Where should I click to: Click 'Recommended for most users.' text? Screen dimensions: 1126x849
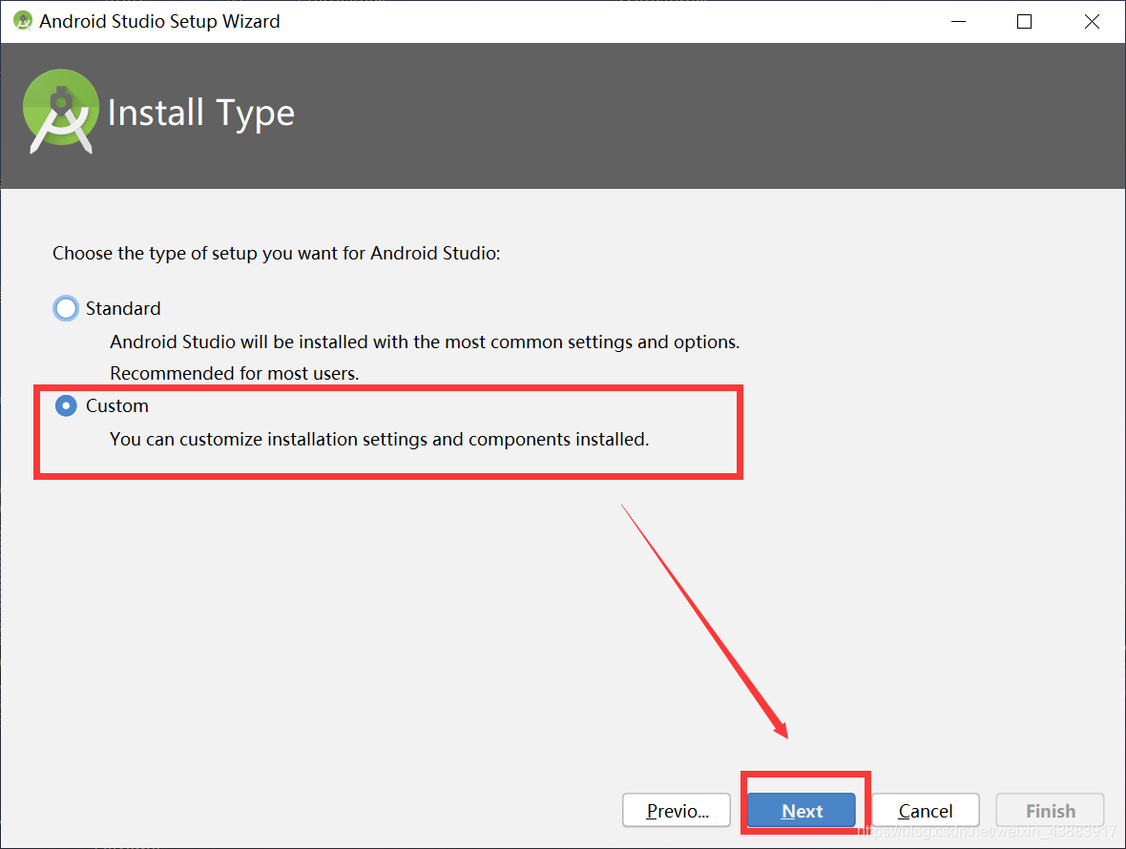pyautogui.click(x=234, y=374)
